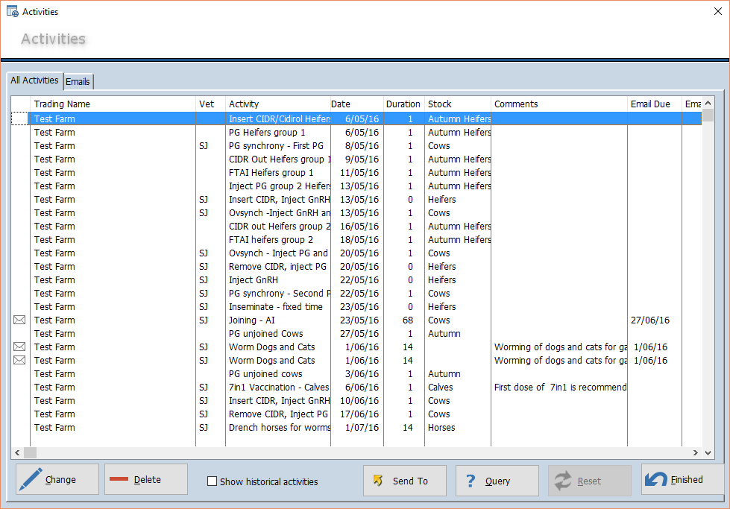Click envelope icon on second Worm Dogs row
Viewport: 730px width, 509px height.
tap(19, 360)
